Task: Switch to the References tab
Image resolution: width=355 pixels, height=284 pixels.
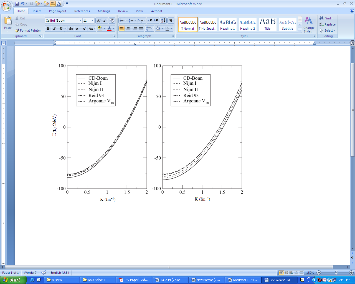Action: (x=82, y=11)
